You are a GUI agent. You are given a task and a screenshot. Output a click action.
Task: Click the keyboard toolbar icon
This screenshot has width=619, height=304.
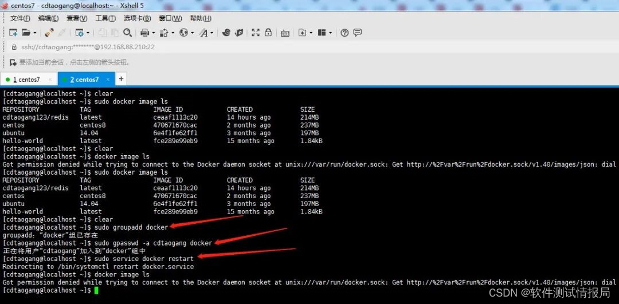[285, 33]
